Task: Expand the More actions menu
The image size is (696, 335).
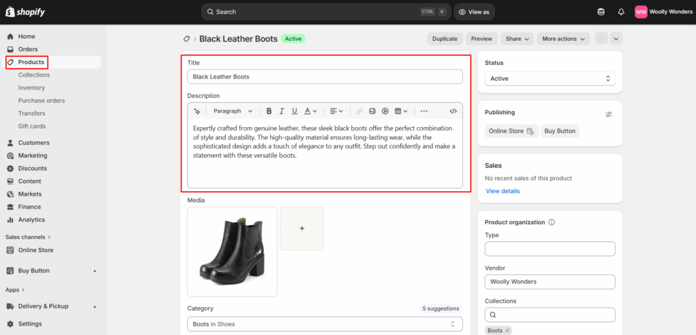Action: (x=563, y=39)
